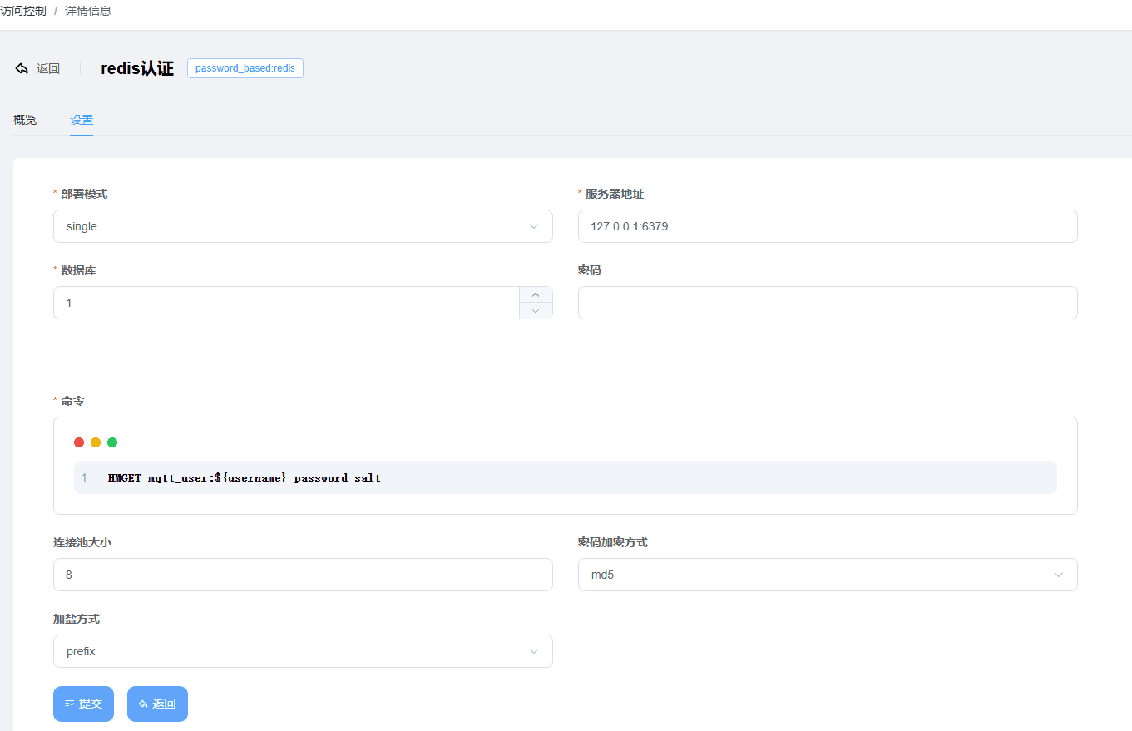
Task: Click the 密码加密方式 field label
Action: [613, 542]
